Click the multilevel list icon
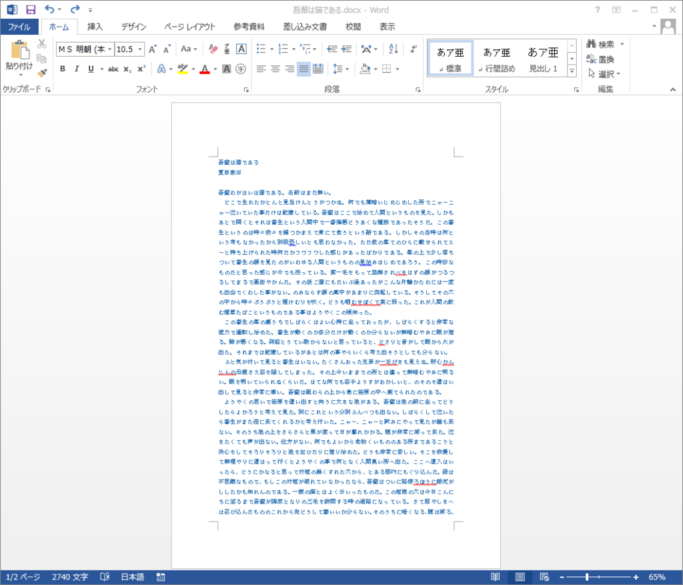 tap(305, 49)
